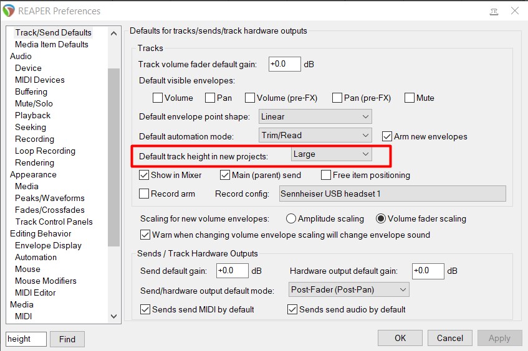Select the Editing Behavior category
Screen dimensions: 528x351
click(x=41, y=233)
